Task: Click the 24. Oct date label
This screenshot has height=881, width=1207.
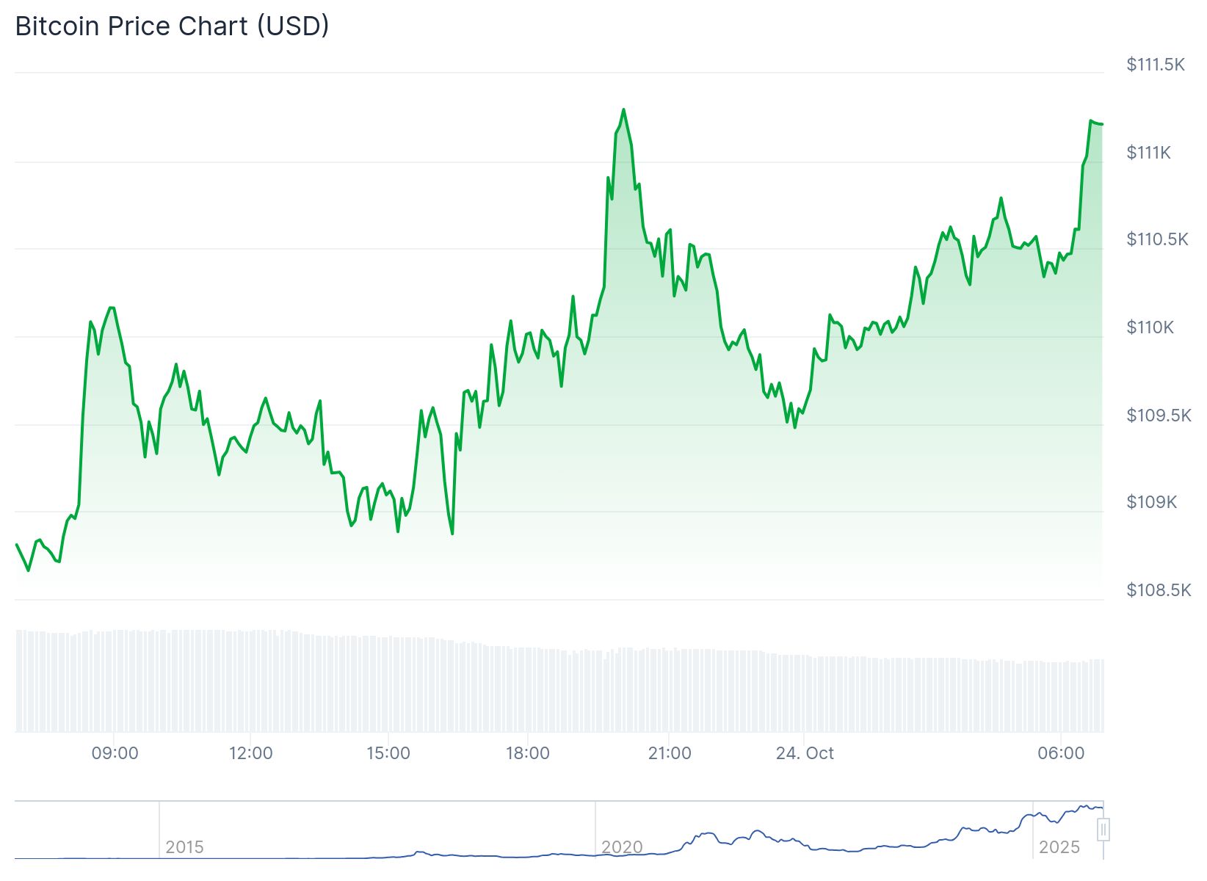Action: (805, 753)
